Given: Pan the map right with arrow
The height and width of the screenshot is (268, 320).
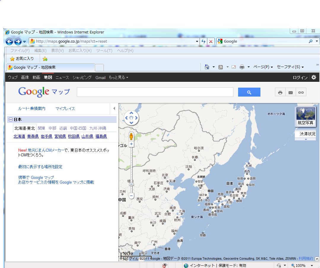Looking at the screenshot, I should pos(136,118).
